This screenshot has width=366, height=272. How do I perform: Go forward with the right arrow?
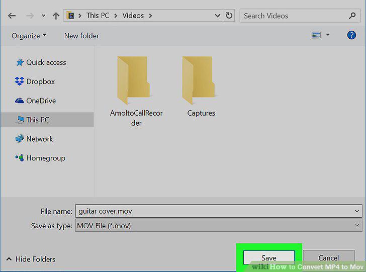[x=30, y=16]
